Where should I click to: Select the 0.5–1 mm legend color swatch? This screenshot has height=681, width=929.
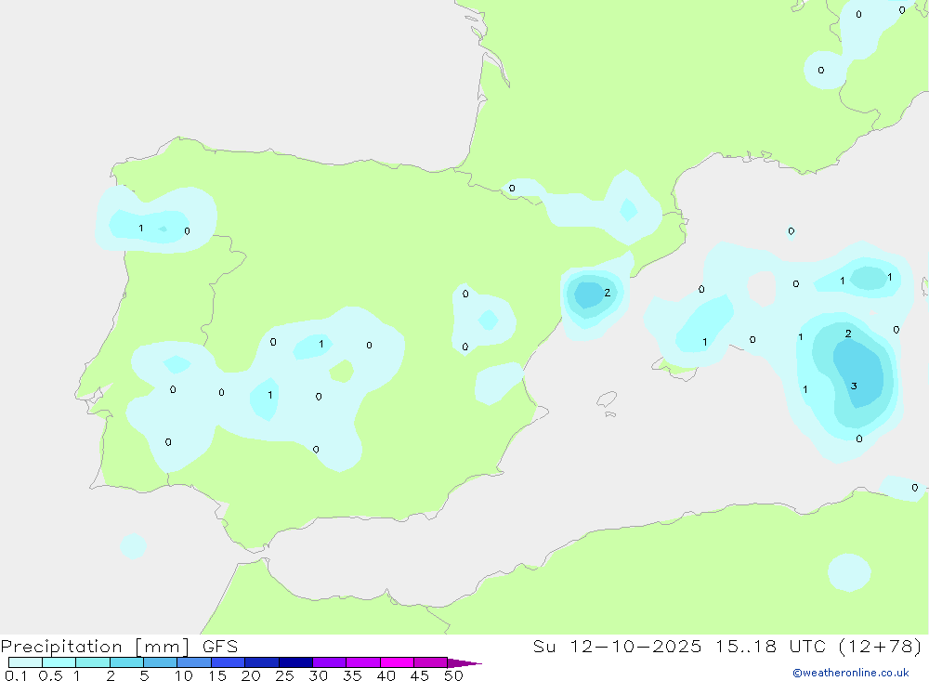tap(59, 662)
